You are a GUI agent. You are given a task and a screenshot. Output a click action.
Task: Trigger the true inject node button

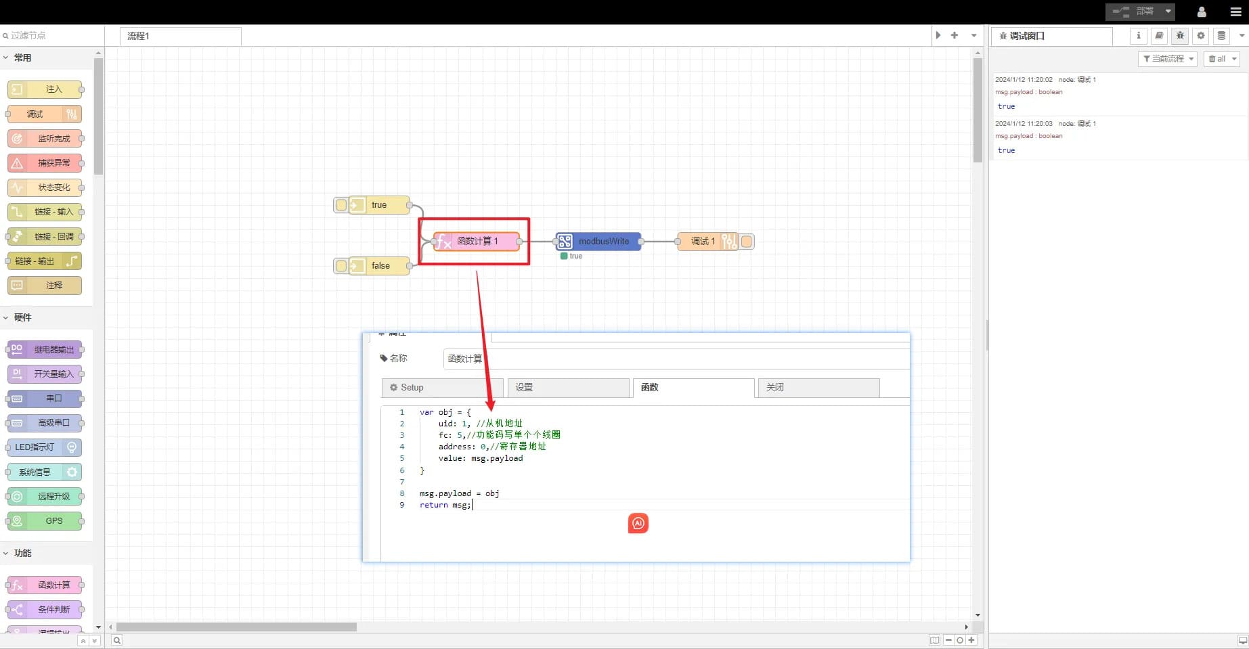pyautogui.click(x=341, y=205)
